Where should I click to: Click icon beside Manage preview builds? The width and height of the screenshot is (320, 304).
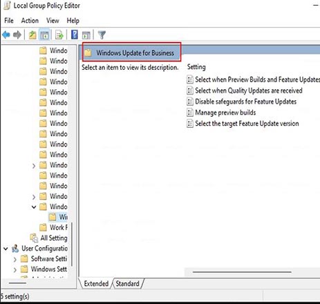pyautogui.click(x=190, y=113)
